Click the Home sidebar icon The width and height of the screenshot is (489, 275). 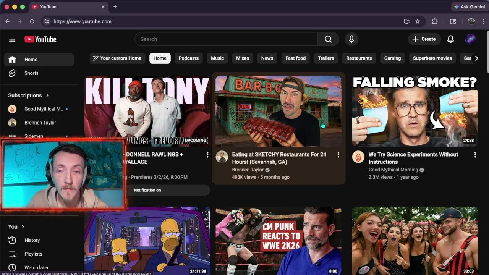tap(12, 60)
